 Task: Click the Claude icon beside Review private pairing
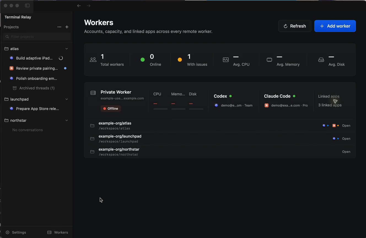coord(11,68)
